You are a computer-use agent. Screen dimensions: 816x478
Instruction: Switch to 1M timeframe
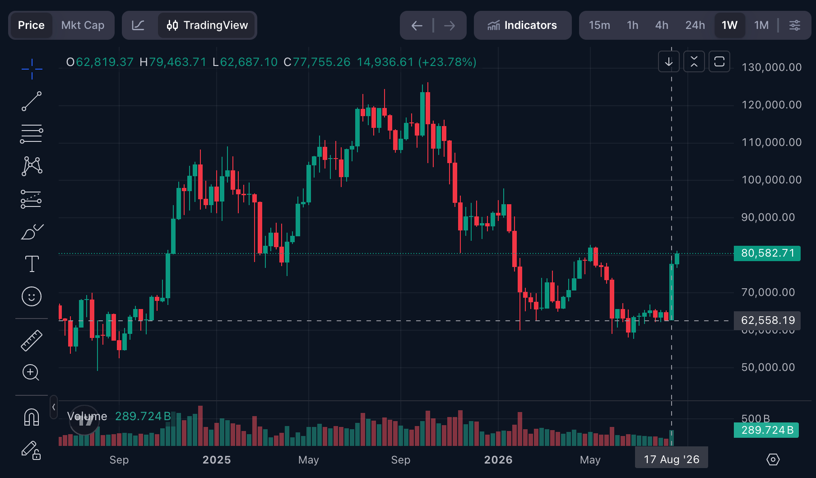pos(761,25)
